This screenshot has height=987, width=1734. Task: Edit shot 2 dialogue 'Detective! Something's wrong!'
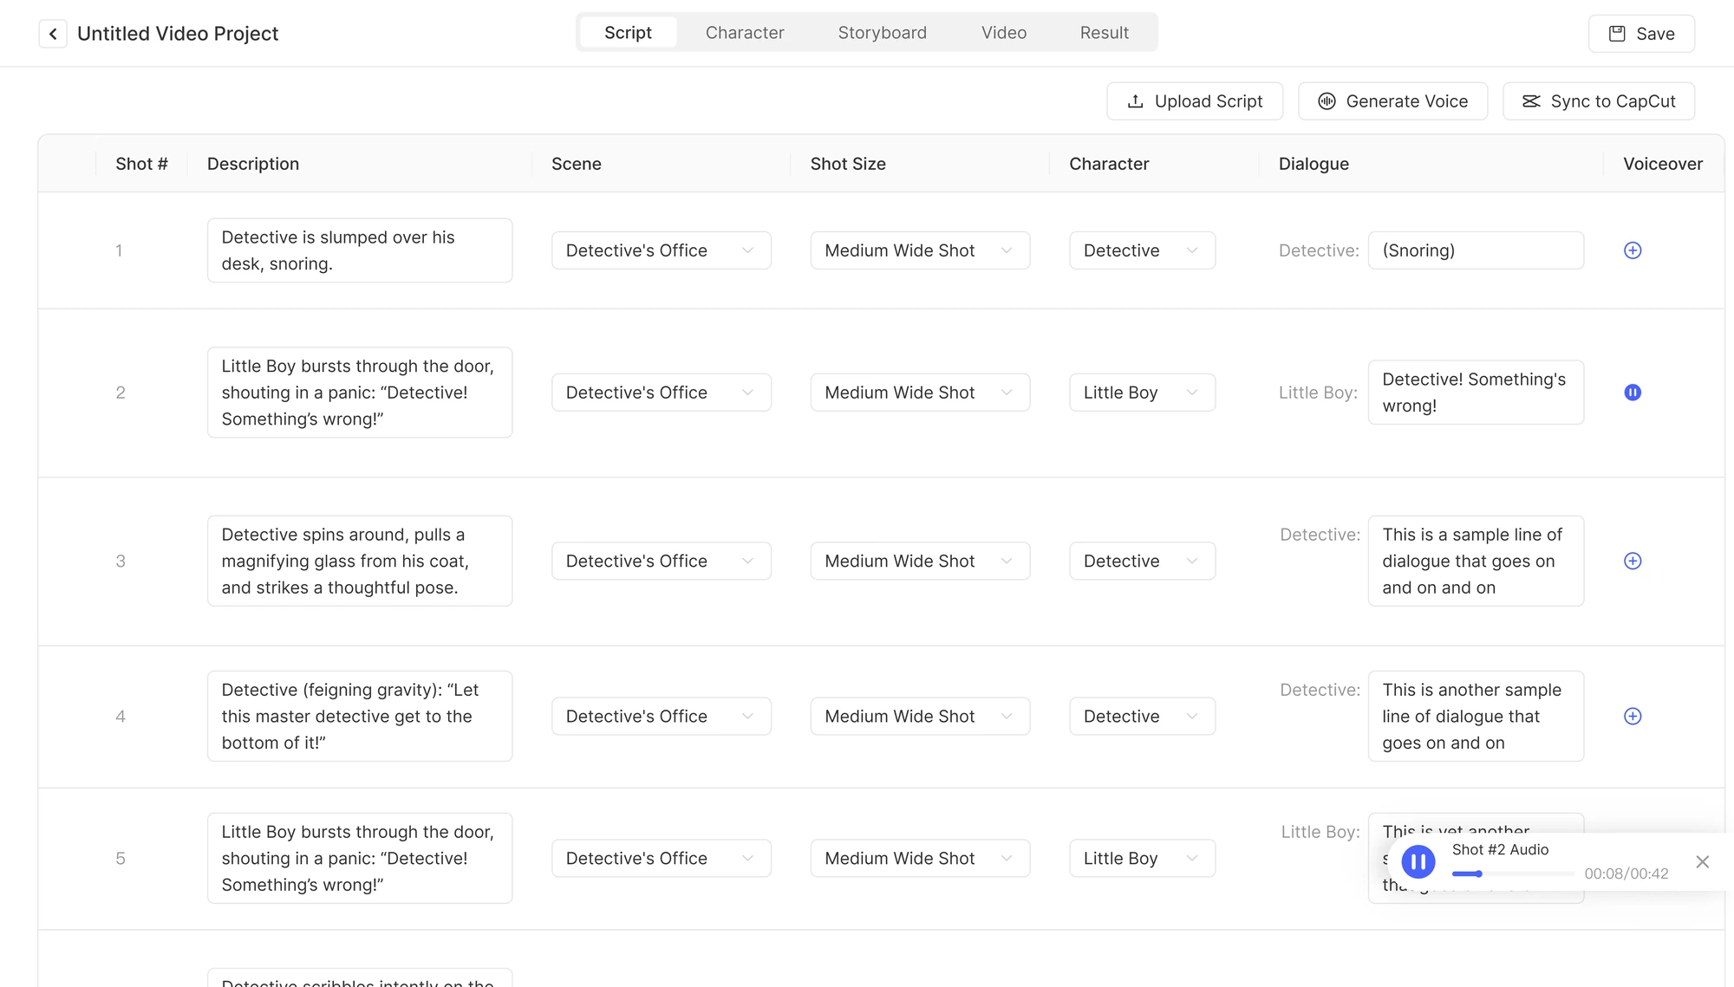click(x=1476, y=393)
